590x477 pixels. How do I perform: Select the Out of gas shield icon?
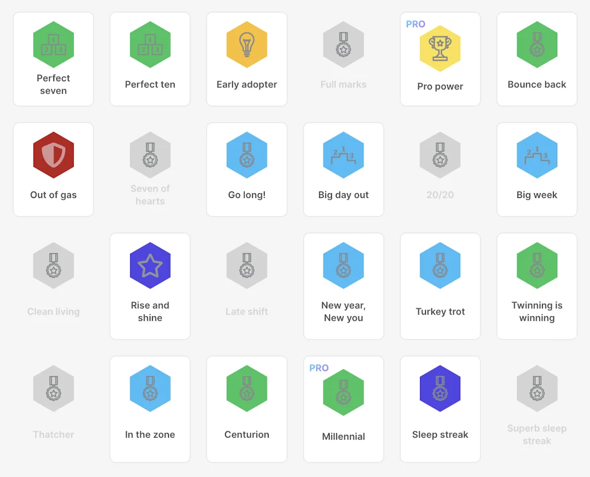54,155
